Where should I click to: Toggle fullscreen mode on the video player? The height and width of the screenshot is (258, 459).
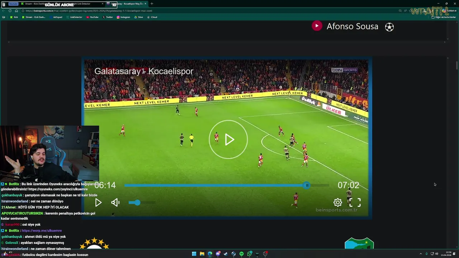(x=355, y=202)
